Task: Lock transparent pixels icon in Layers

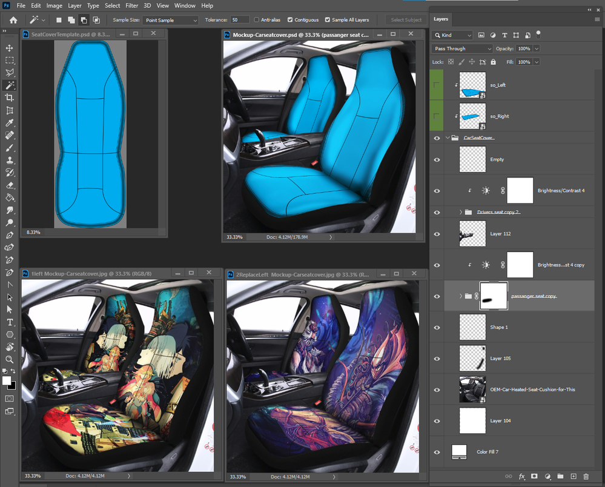Action: [451, 62]
